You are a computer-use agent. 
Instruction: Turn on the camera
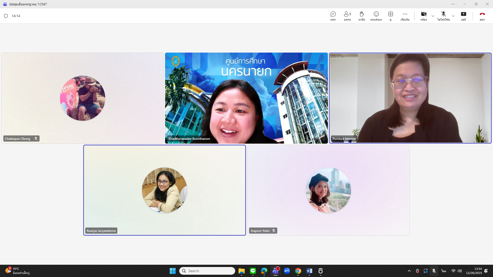coord(423,16)
